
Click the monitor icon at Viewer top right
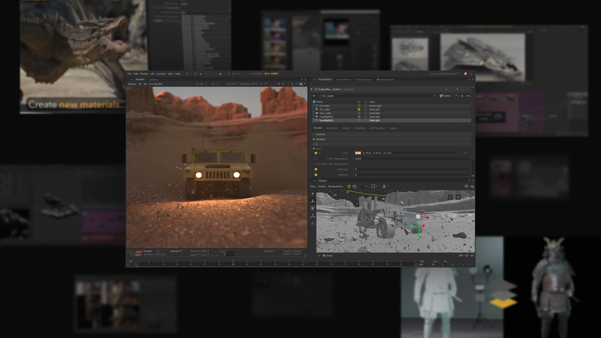[x=466, y=187]
